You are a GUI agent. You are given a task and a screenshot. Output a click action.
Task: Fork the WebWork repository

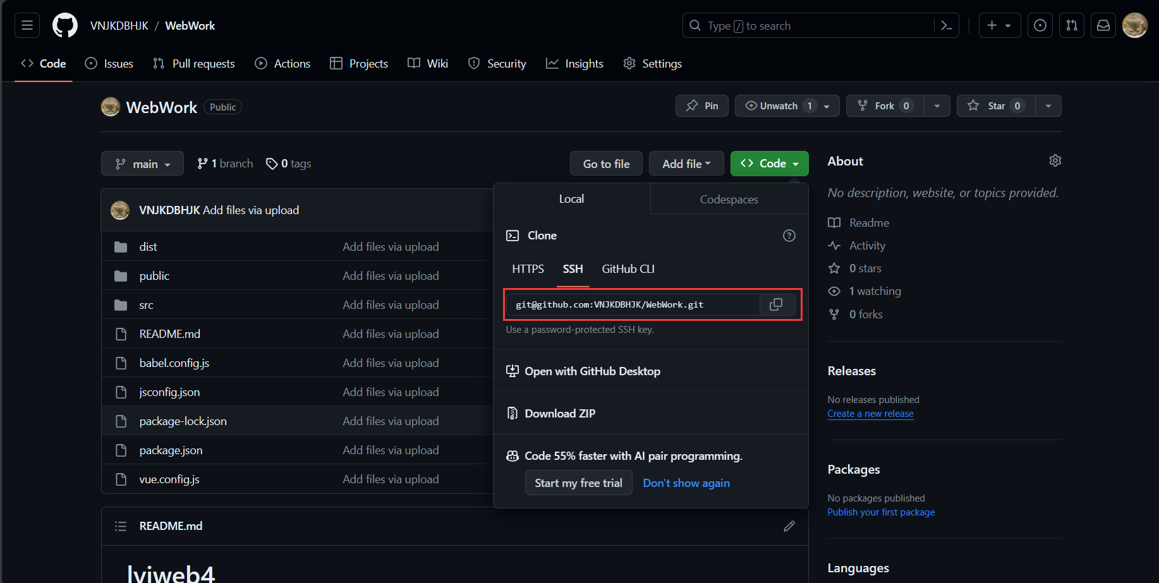point(885,106)
